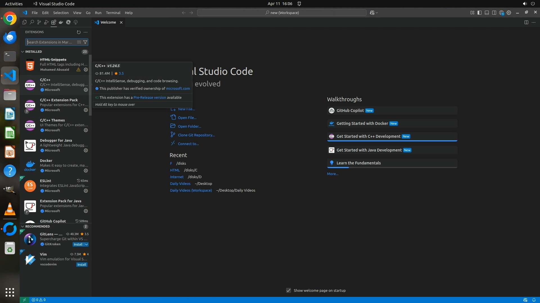Viewport: 540px width, 303px height.
Task: Open the Run and Debug view icon
Action: tap(46, 22)
